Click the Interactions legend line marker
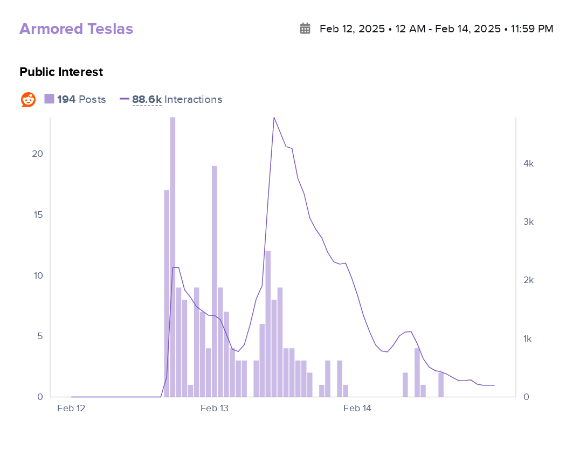The height and width of the screenshot is (449, 566). coord(125,99)
